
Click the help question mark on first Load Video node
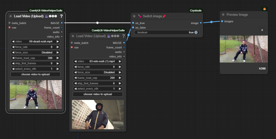point(61,16)
